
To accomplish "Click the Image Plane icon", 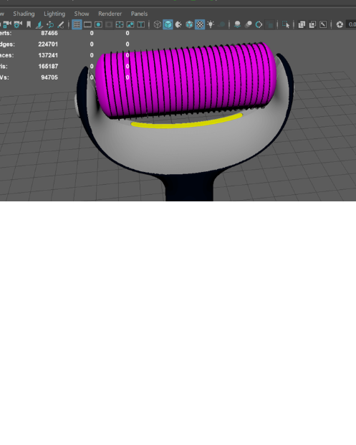I will [x=39, y=24].
